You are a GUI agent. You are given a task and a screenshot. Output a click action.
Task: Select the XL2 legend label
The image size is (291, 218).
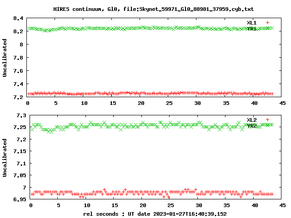251,120
